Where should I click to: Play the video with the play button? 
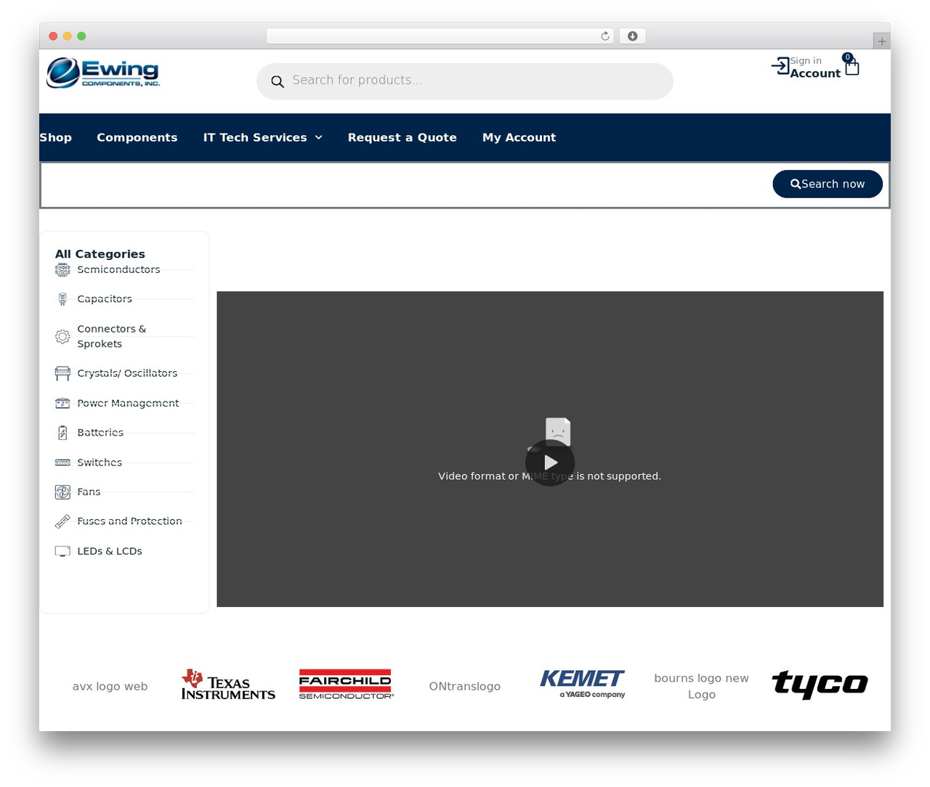550,463
